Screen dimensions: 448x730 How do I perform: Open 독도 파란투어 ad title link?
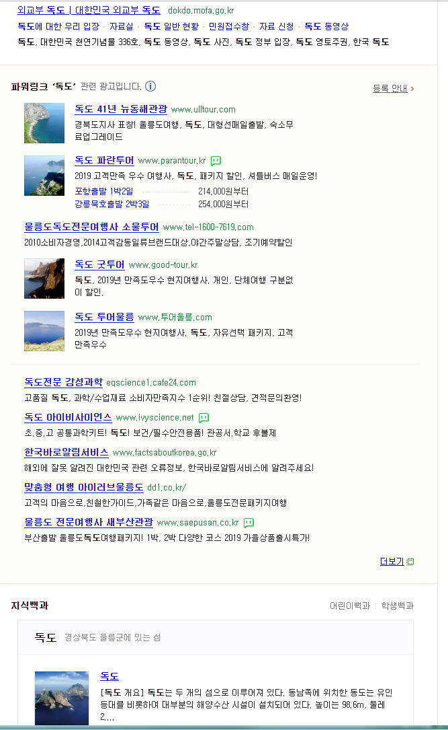[x=104, y=160]
